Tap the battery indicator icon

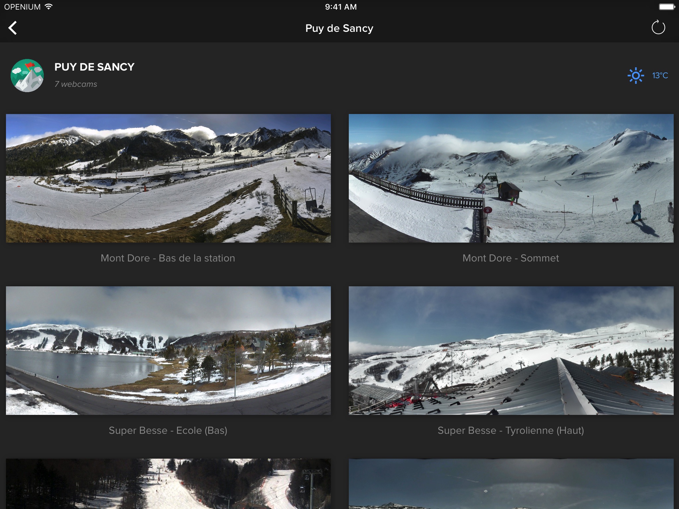[667, 7]
